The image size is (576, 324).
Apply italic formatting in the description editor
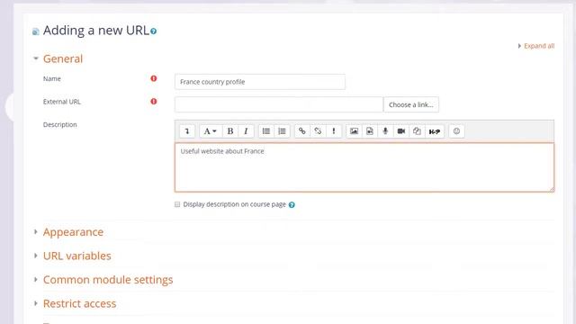coord(246,131)
